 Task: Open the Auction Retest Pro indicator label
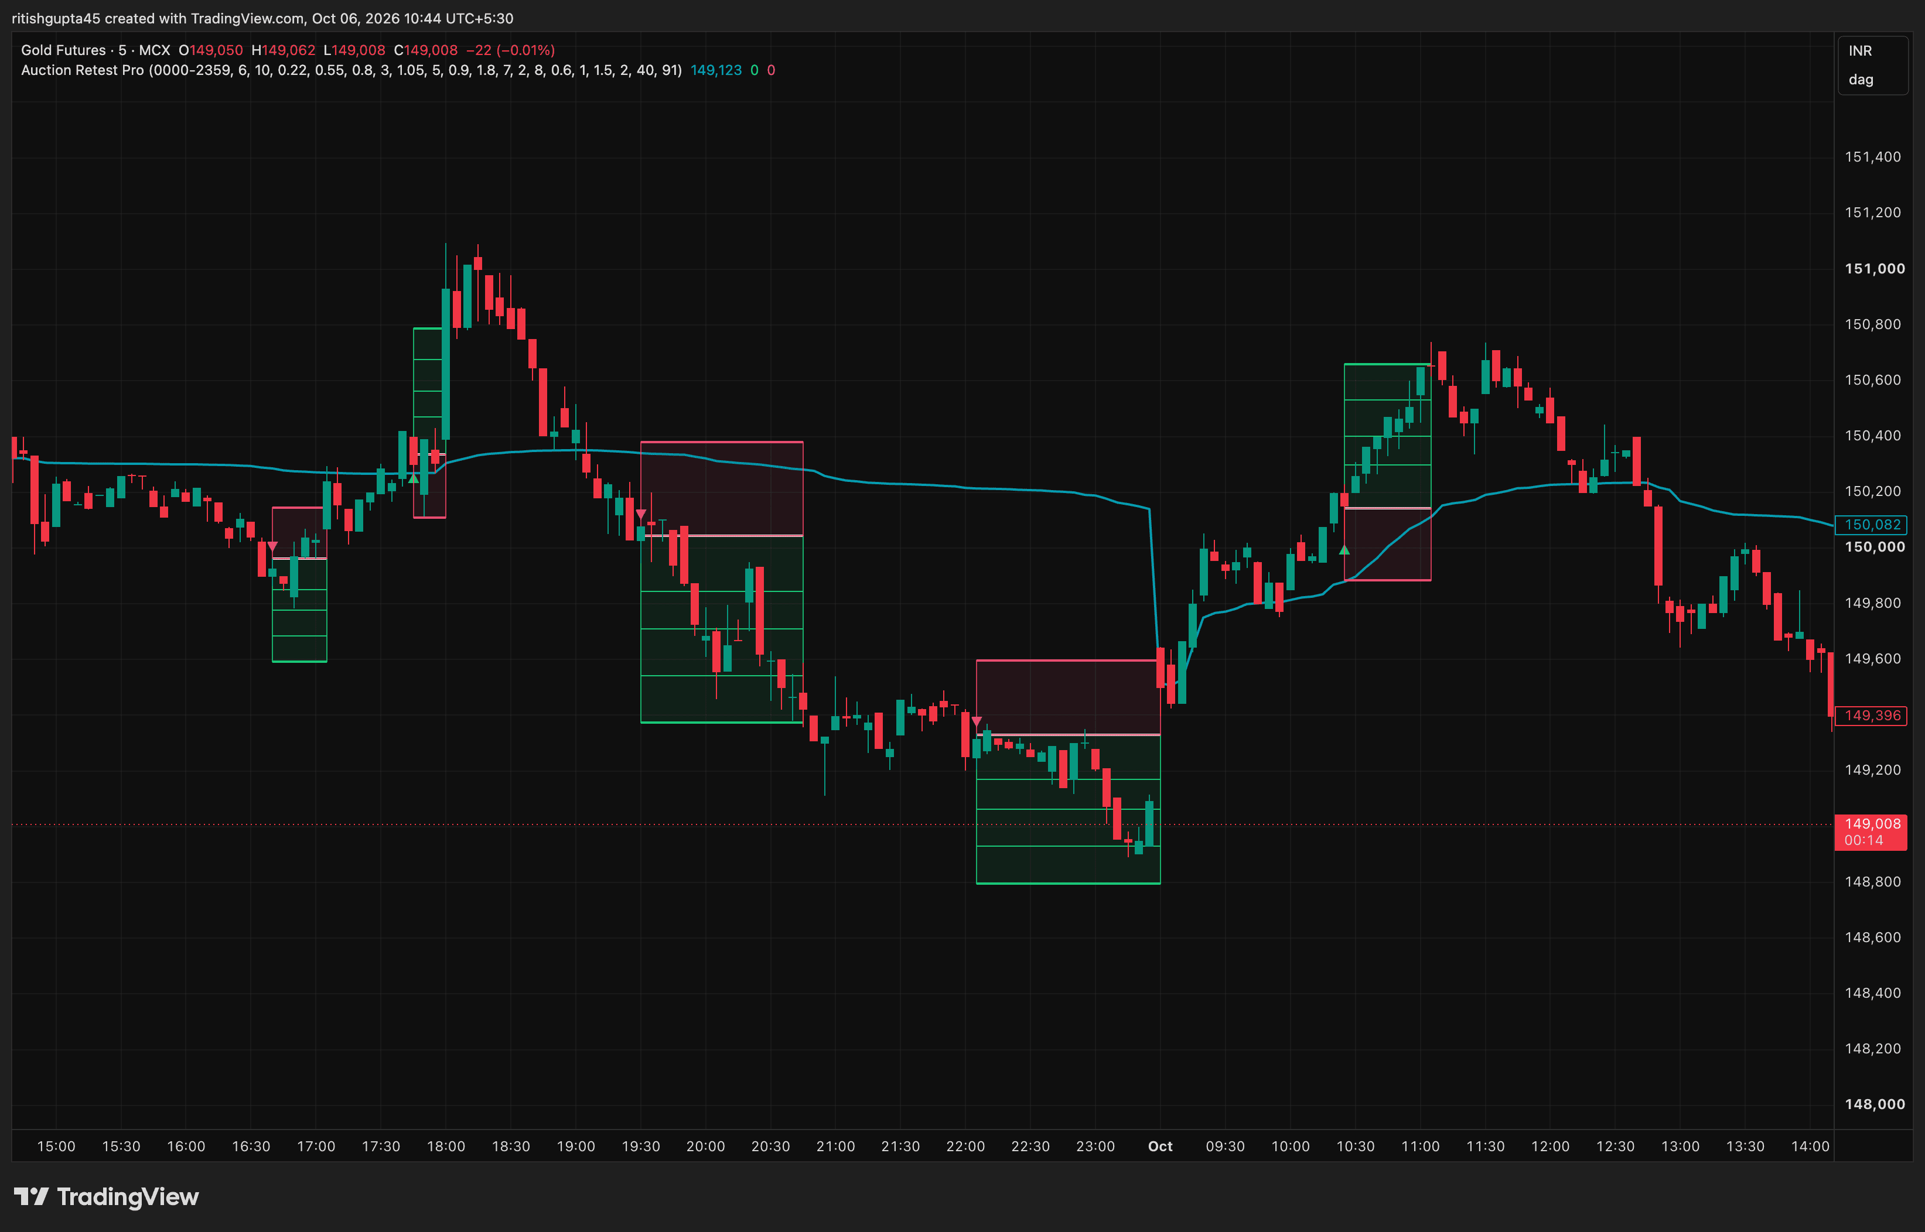[350, 70]
